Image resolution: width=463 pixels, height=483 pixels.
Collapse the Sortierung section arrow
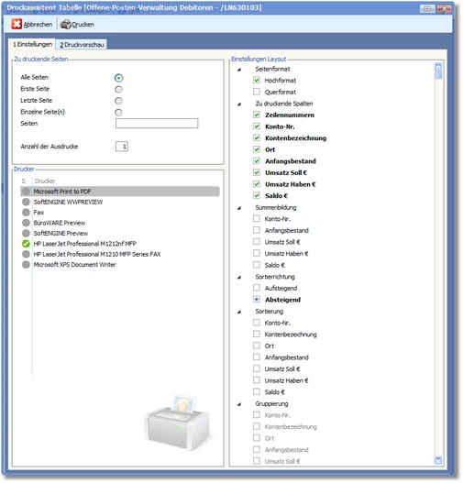[x=239, y=312]
